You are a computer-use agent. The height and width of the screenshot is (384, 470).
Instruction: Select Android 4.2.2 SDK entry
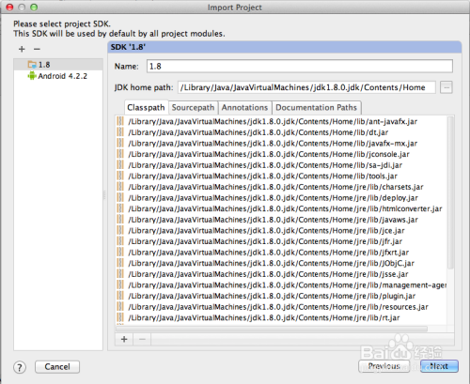58,76
